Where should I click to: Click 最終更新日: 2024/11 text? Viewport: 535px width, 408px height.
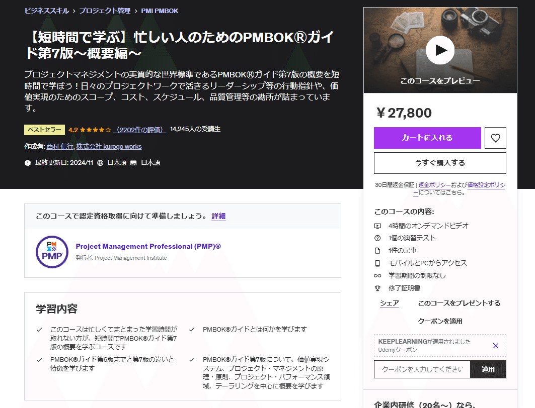coord(64,163)
